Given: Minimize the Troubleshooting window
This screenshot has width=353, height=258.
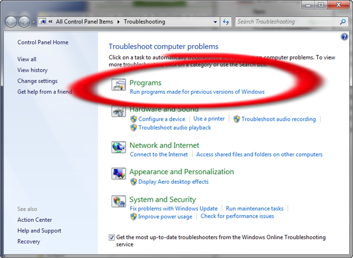Looking at the screenshot, I should click(308, 5).
